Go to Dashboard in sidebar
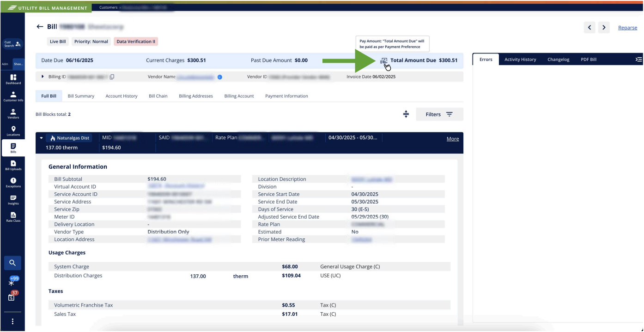The height and width of the screenshot is (332, 644). (x=12, y=80)
